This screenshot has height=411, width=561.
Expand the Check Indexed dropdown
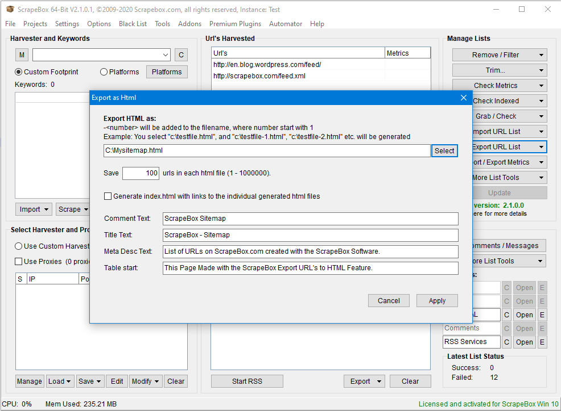[x=541, y=101]
